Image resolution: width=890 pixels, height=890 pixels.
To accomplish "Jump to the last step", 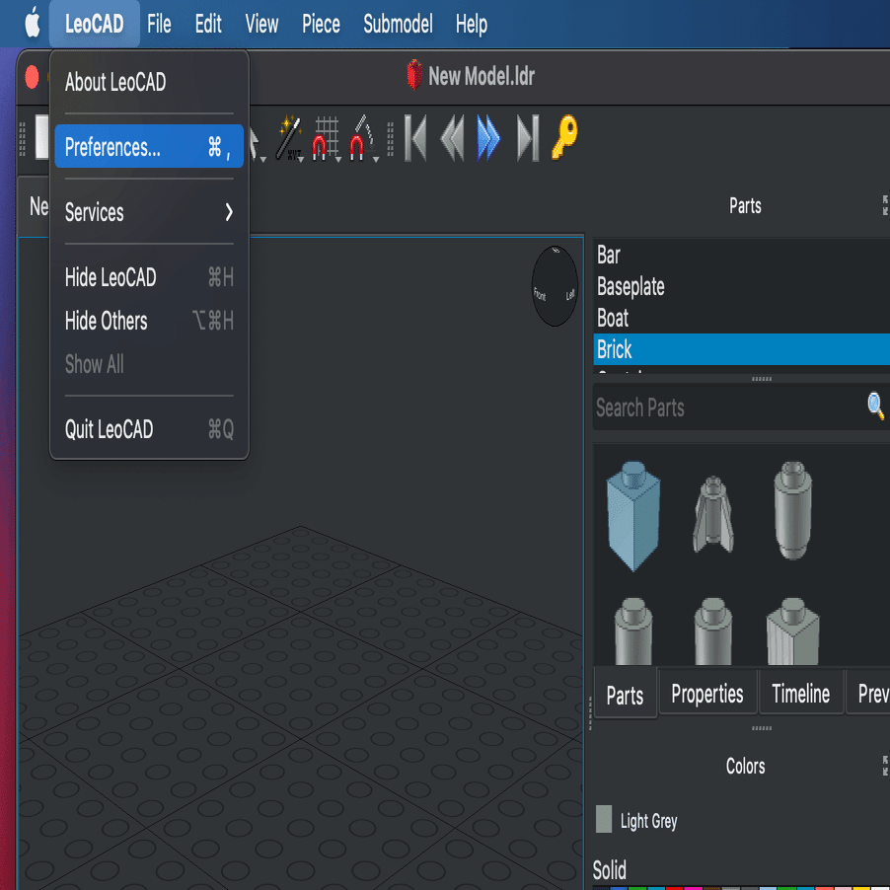I will click(527, 138).
